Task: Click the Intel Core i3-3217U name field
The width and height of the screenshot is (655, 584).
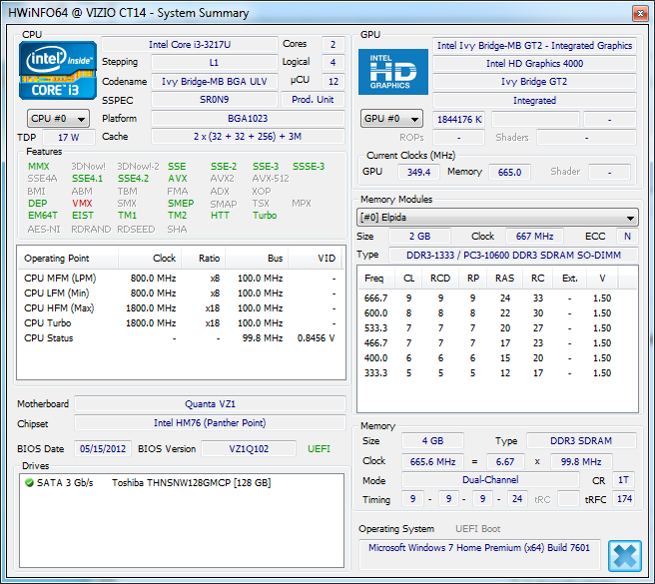Action: 190,45
